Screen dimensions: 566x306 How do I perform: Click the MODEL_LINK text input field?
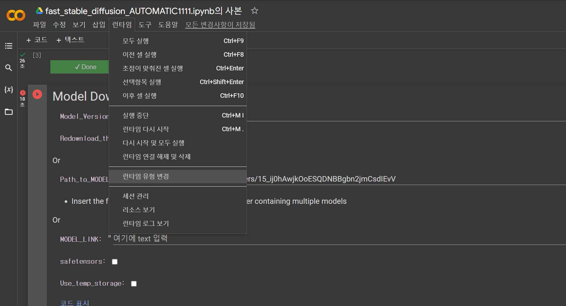pos(339,238)
